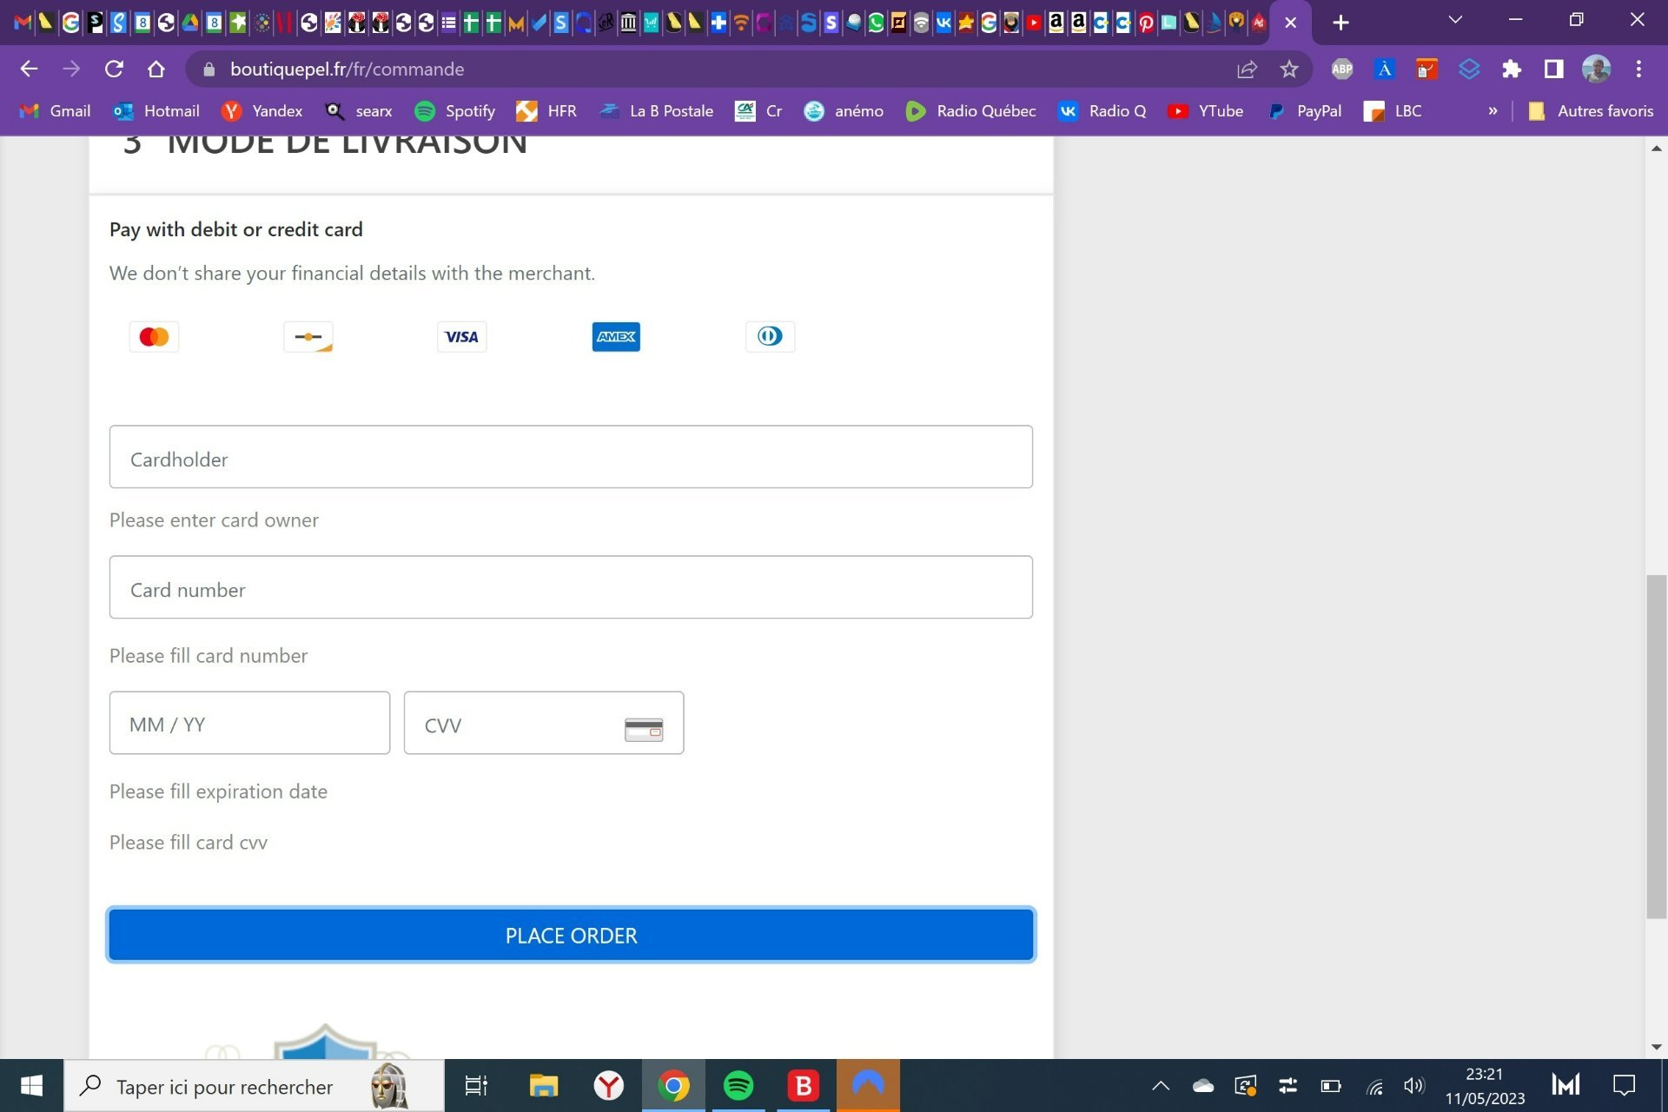Open the HFR bookmark
The image size is (1668, 1112).
pos(546,111)
